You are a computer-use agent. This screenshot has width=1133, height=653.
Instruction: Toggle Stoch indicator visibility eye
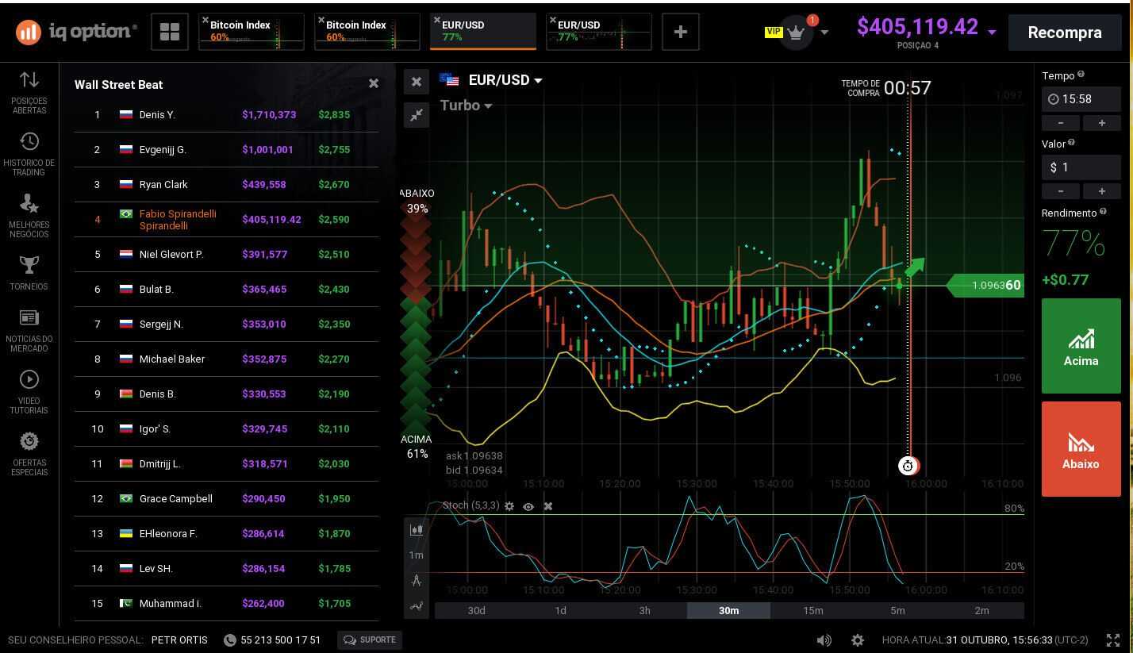click(528, 505)
